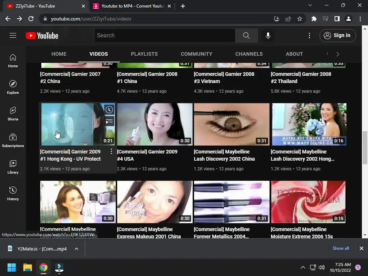The width and height of the screenshot is (368, 276).
Task: Open the Chrome side panel
Action: pyautogui.click(x=337, y=19)
